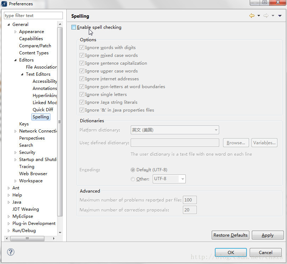Open the back history dropdown arrow

pyautogui.click(x=259, y=16)
